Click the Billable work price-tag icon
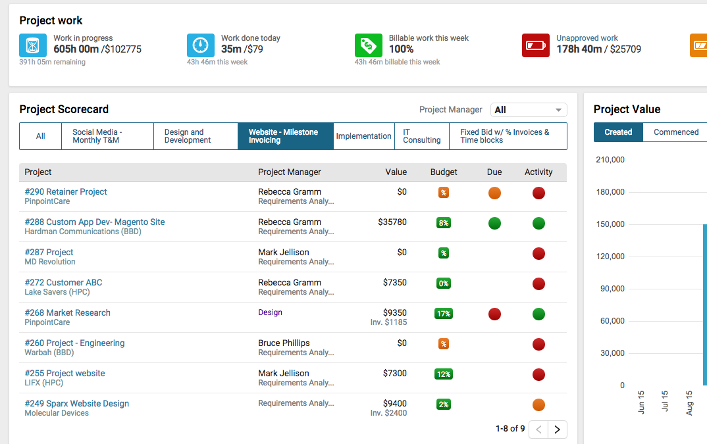 pyautogui.click(x=368, y=45)
